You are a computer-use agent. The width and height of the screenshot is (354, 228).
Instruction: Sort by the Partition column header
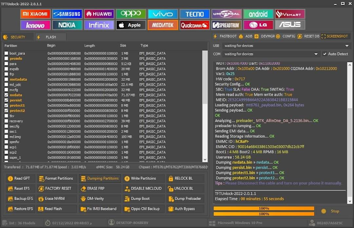click(11, 45)
